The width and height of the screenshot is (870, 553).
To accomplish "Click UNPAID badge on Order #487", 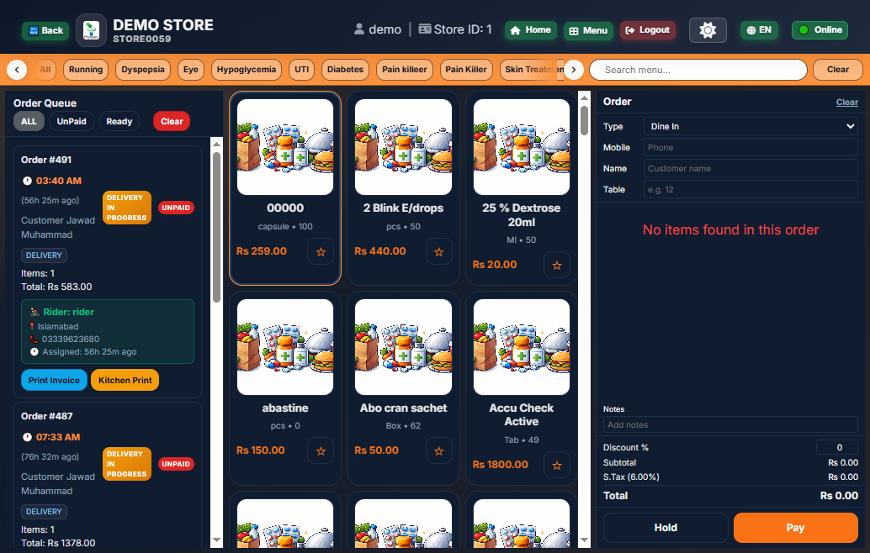I will 176,464.
